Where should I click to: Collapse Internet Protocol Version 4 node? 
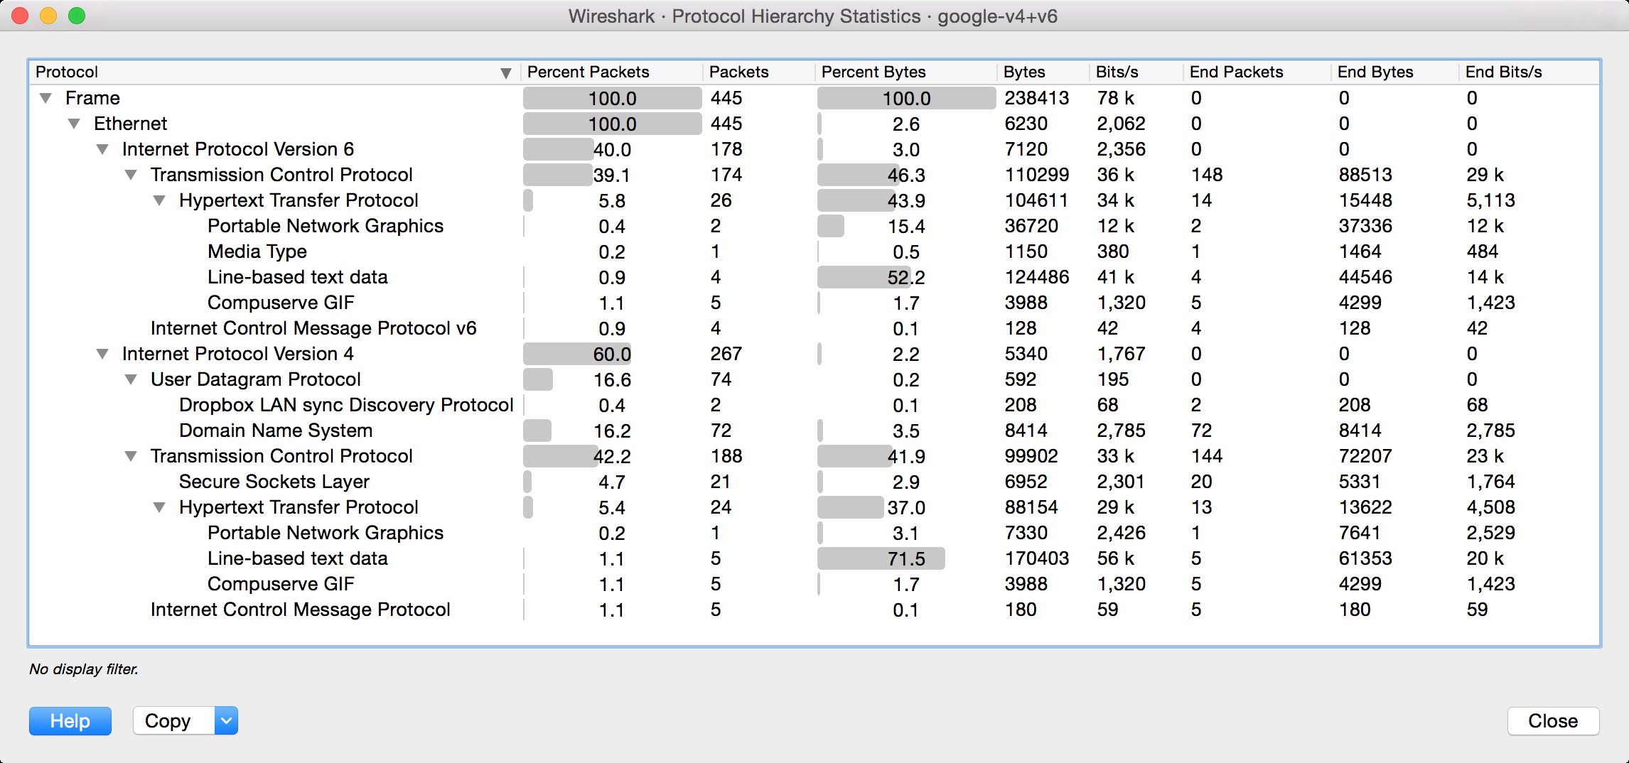pyautogui.click(x=103, y=354)
